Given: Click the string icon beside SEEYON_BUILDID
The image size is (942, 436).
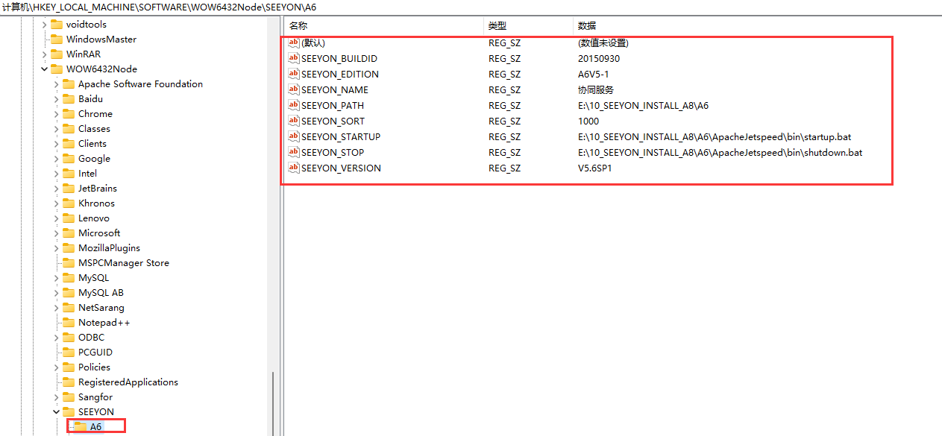Looking at the screenshot, I should coord(294,58).
